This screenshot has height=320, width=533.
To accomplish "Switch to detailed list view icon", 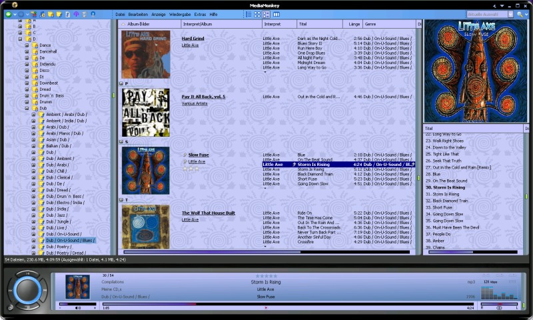I will tap(249, 14).
